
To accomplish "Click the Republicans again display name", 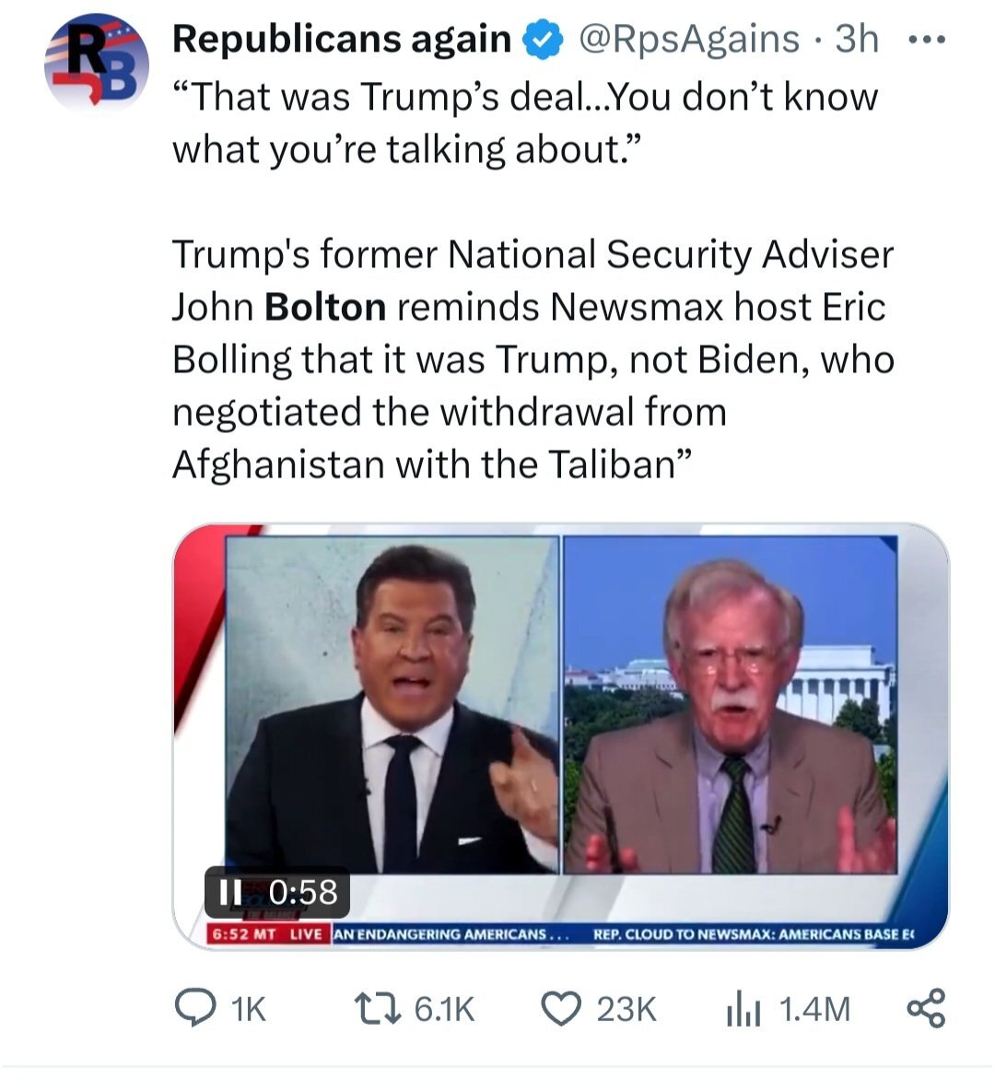I will (x=342, y=39).
